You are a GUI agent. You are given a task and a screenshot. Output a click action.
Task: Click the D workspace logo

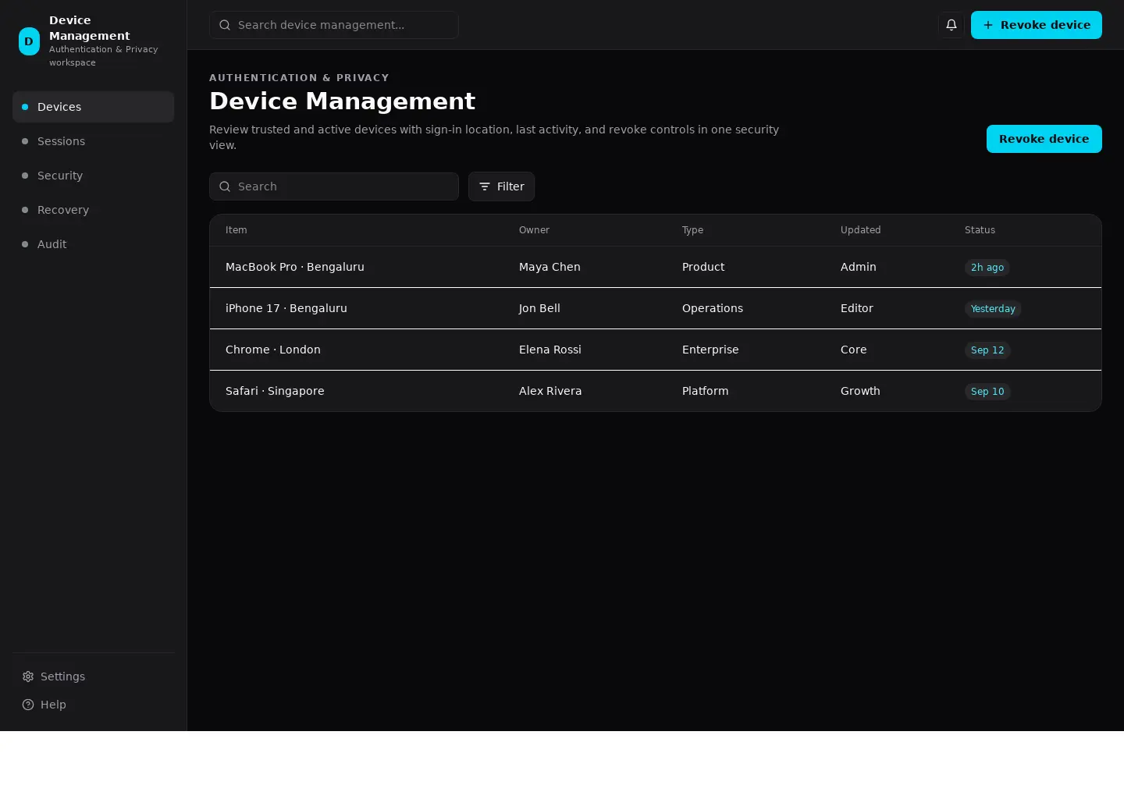click(29, 41)
